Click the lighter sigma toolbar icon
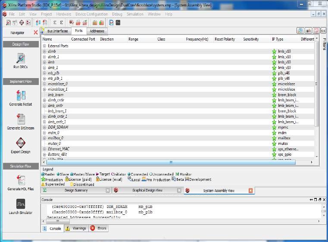 [x=55, y=22]
